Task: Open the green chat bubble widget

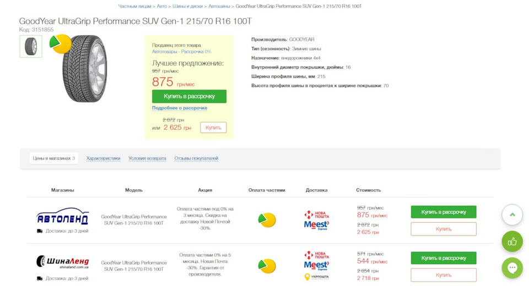Action: pyautogui.click(x=512, y=268)
